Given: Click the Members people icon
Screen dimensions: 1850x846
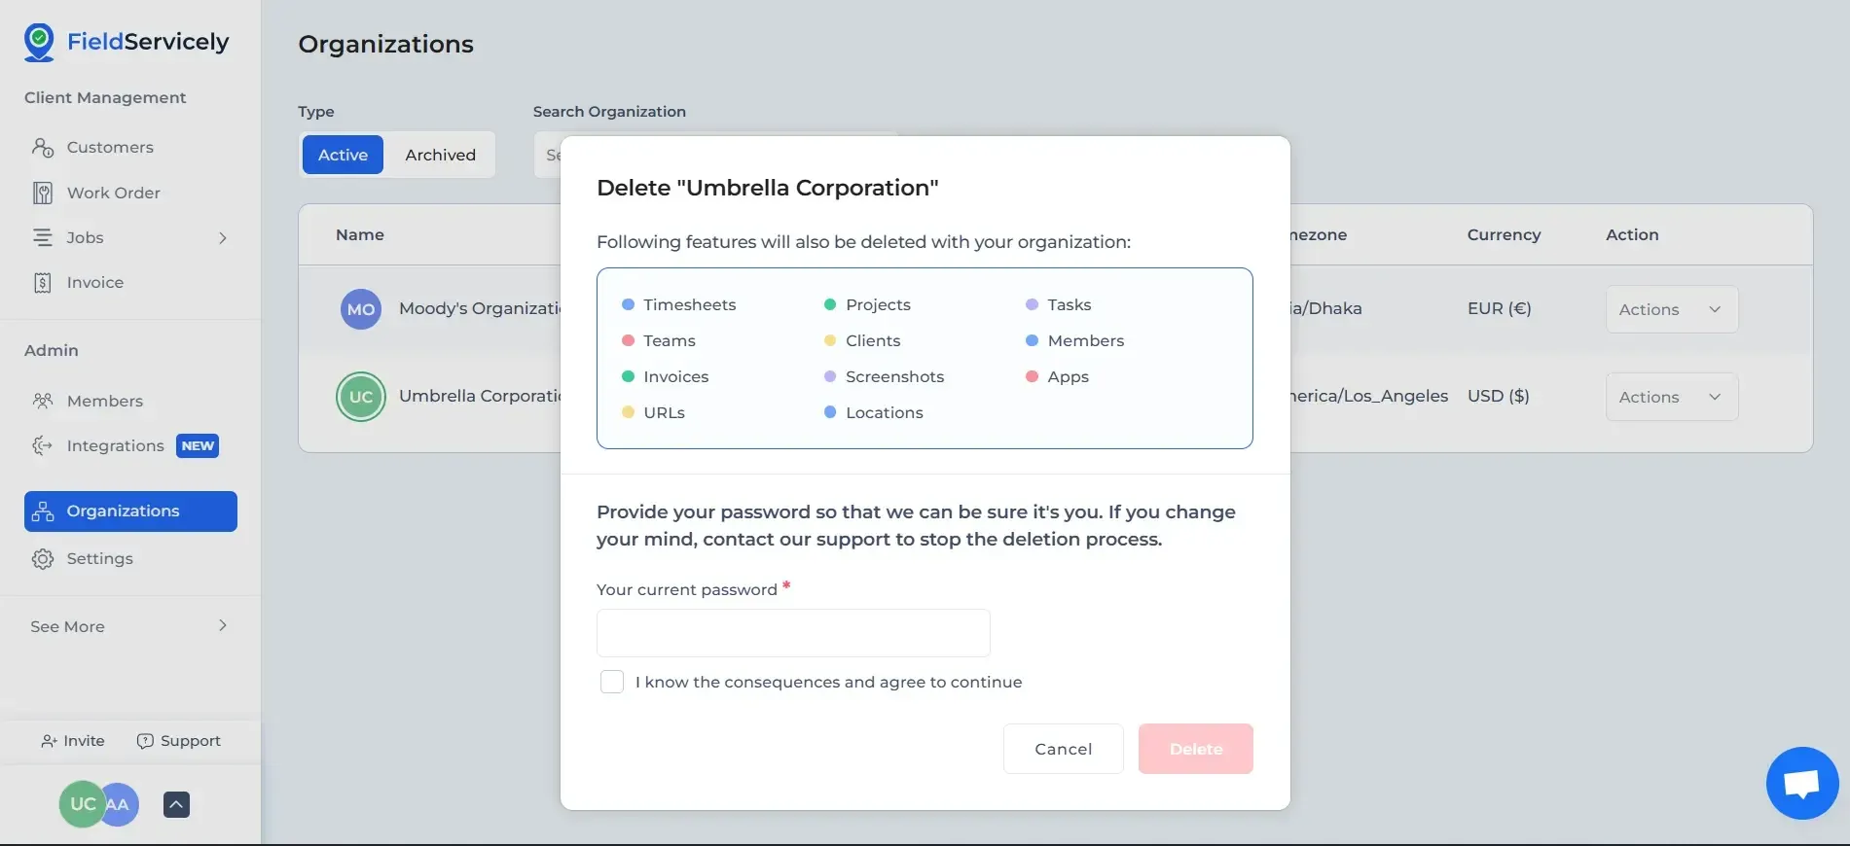Looking at the screenshot, I should [43, 401].
